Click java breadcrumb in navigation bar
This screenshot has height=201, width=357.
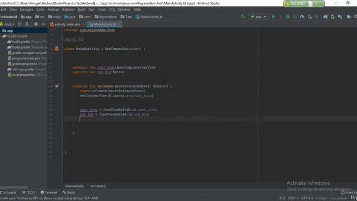point(70,17)
